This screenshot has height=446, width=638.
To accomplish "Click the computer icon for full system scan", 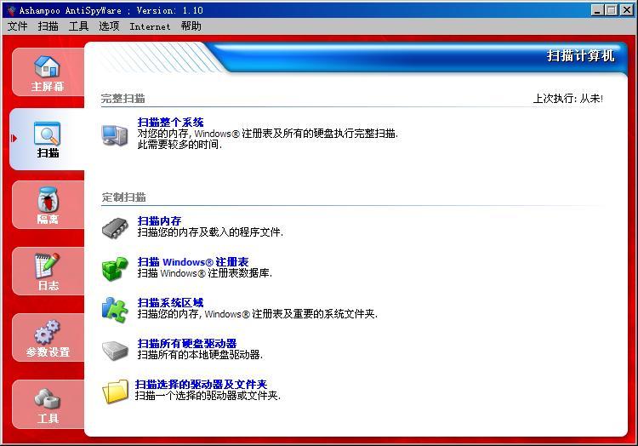I will pos(115,135).
